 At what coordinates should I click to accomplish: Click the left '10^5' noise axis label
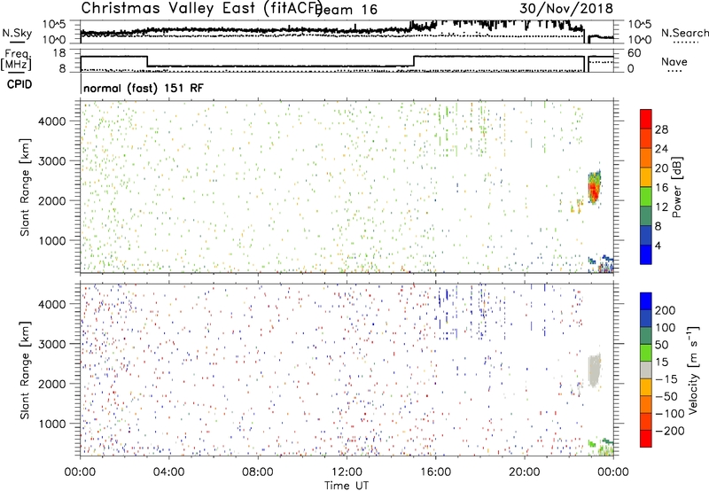click(54, 25)
